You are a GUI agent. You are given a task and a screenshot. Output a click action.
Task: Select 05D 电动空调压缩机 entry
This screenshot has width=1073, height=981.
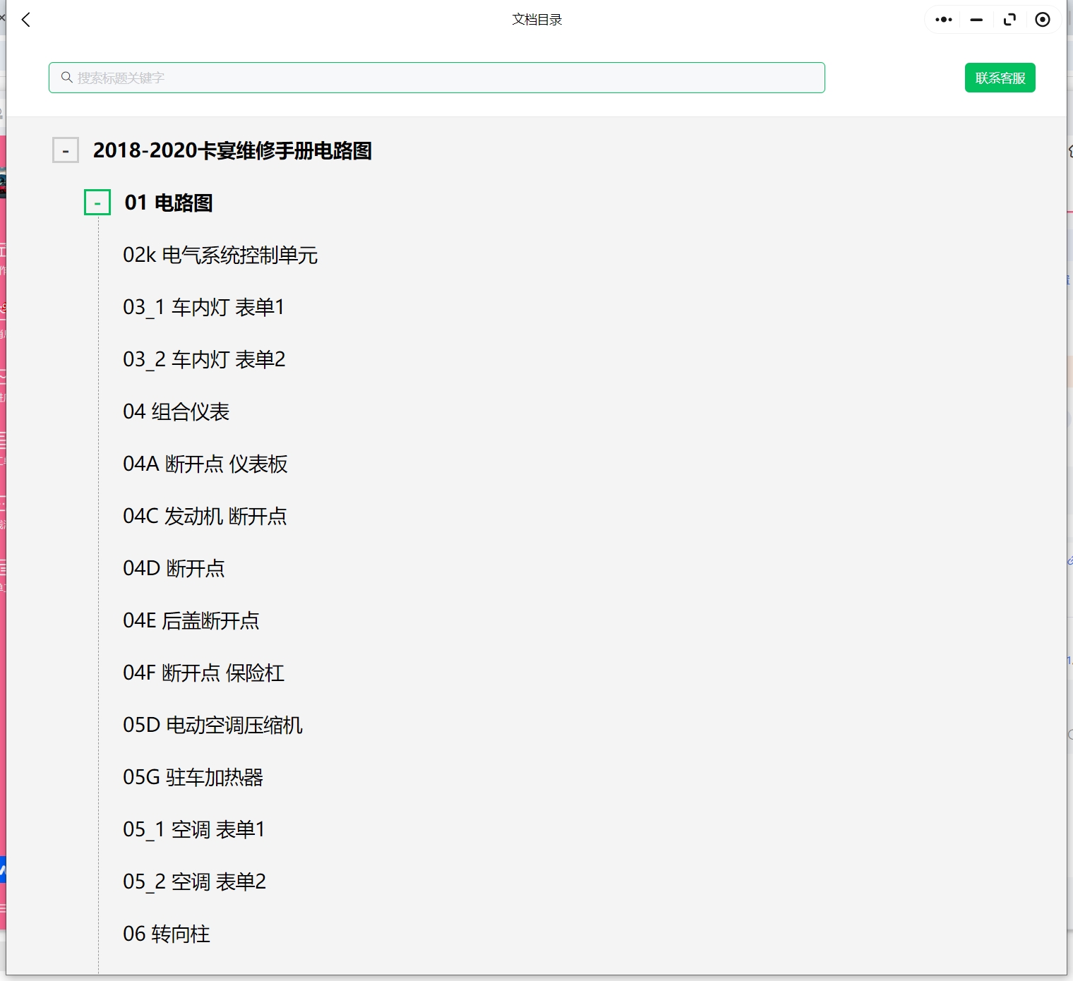coord(212,725)
